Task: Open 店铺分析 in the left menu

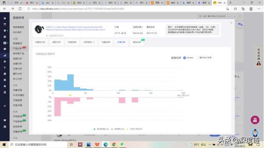Action: click(18, 64)
